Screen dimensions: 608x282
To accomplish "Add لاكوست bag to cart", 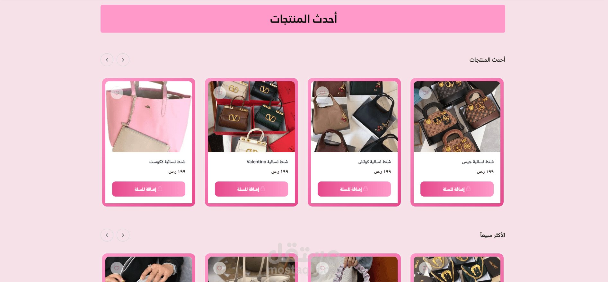I will tap(149, 189).
